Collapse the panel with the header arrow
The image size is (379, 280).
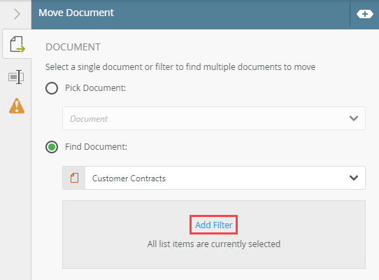click(17, 14)
